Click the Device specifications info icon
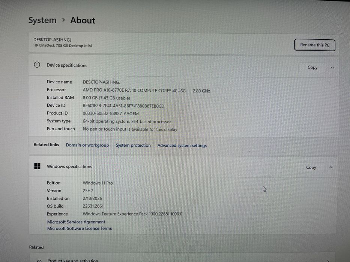Image resolution: width=350 pixels, height=262 pixels. coord(37,65)
